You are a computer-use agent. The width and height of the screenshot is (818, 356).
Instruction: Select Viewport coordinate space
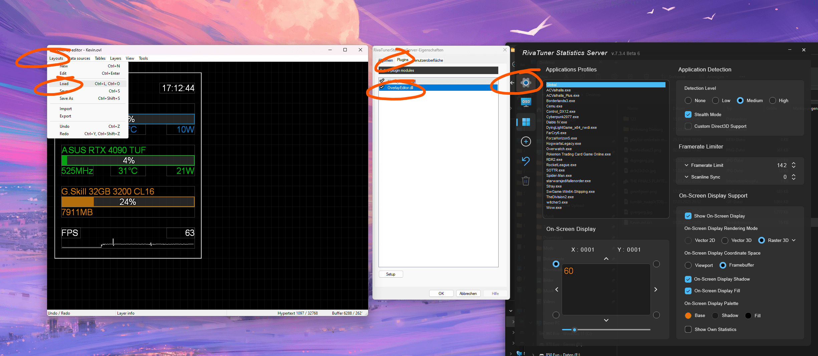[x=688, y=265]
